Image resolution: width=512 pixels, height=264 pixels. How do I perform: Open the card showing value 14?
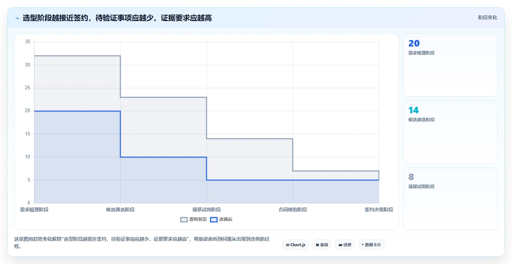[450, 132]
